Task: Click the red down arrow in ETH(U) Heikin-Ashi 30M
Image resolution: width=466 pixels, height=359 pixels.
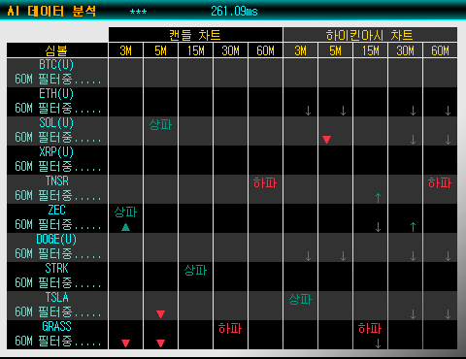Action: tap(413, 111)
